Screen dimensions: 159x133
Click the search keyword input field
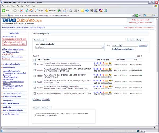click(x=130, y=45)
